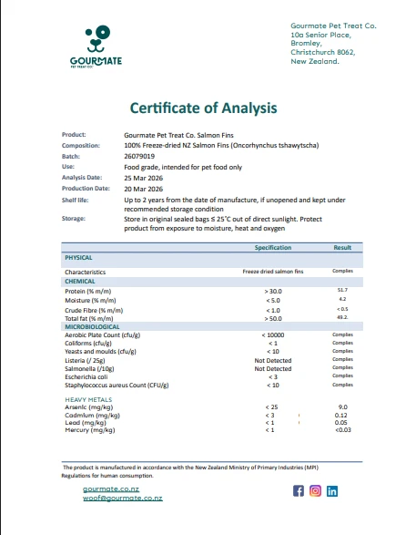416x535 pixels.
Task: Click the Characteristics row label
Action: coord(86,273)
